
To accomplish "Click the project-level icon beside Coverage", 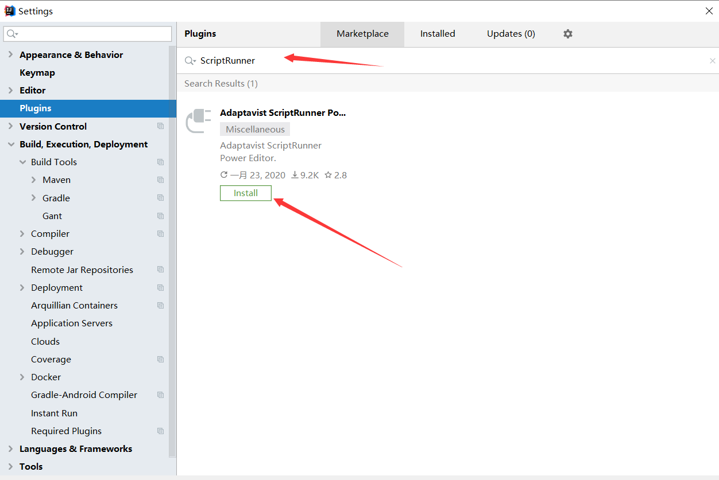I will coord(161,360).
